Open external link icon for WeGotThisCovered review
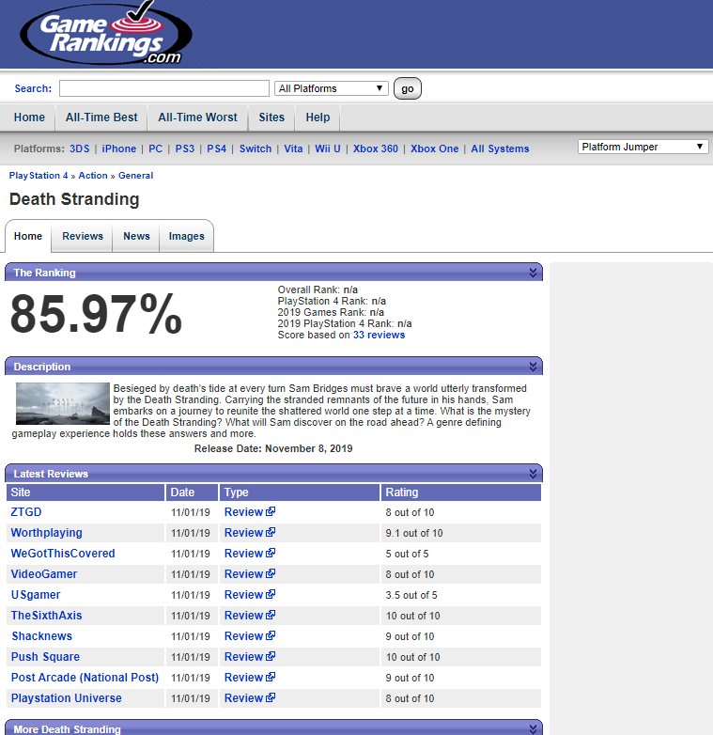Screen dimensions: 713x735 tap(271, 553)
